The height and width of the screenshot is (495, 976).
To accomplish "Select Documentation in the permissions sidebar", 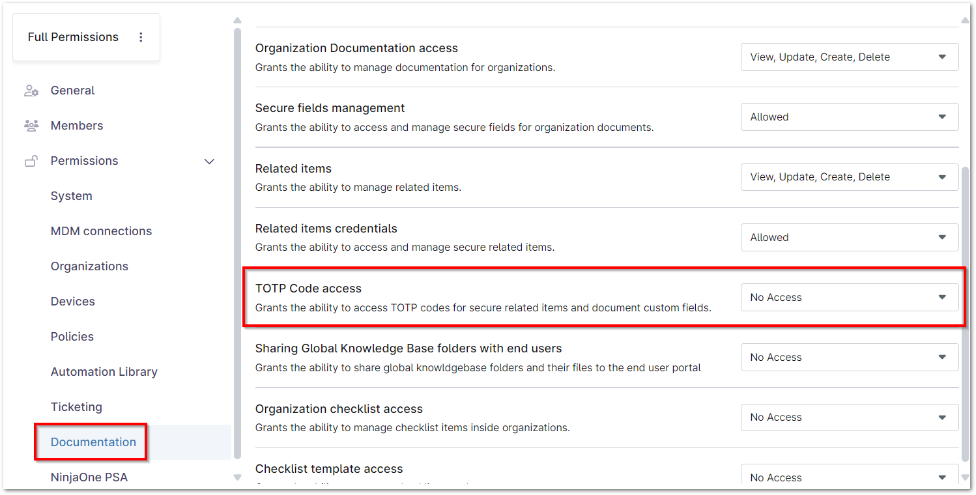I will [x=93, y=442].
